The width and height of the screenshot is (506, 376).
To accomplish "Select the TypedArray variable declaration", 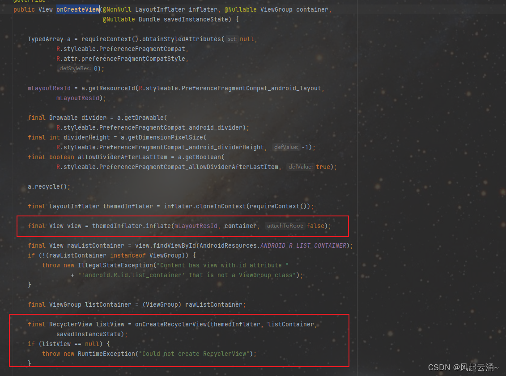I will [45, 39].
